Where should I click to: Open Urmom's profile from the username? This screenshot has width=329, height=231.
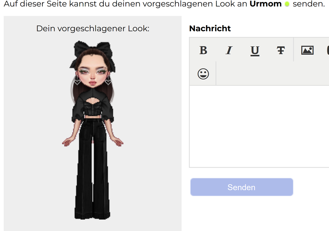point(266,4)
